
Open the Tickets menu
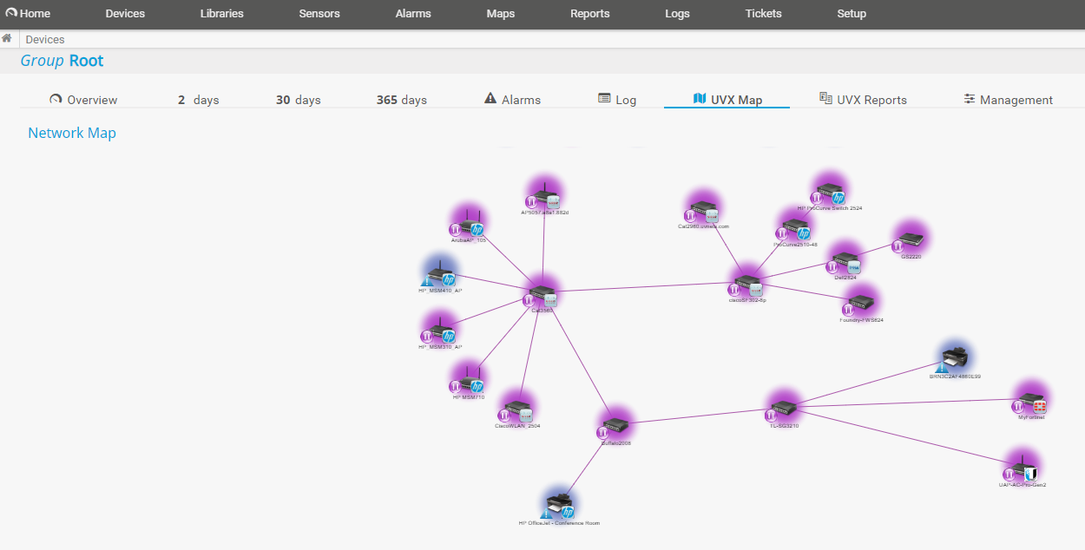coord(764,14)
